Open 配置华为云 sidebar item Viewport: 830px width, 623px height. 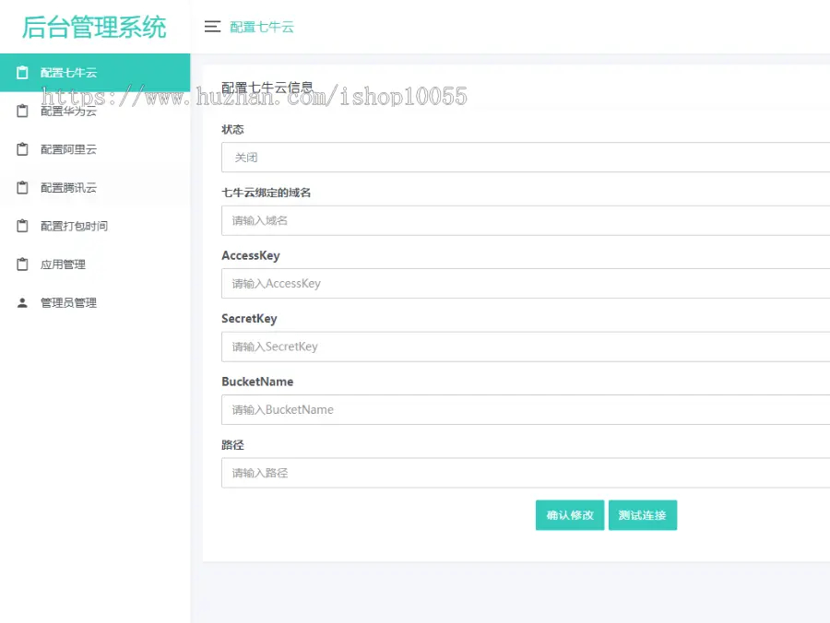(x=95, y=112)
